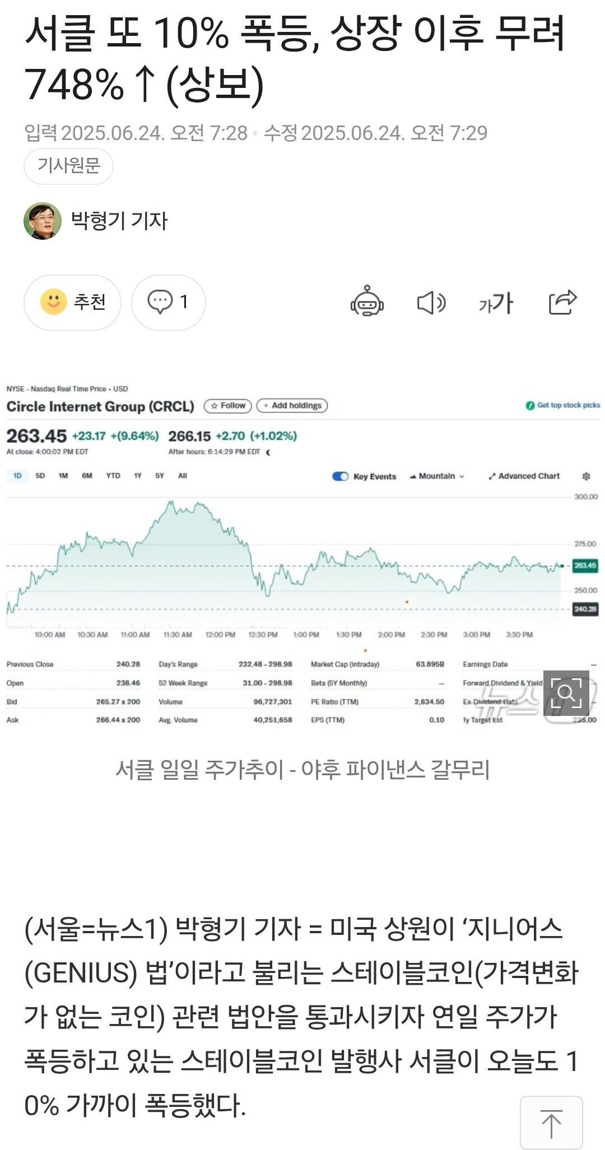Expand the Mountain chart type dropdown
Screen dimensions: 605x1150
coord(437,476)
